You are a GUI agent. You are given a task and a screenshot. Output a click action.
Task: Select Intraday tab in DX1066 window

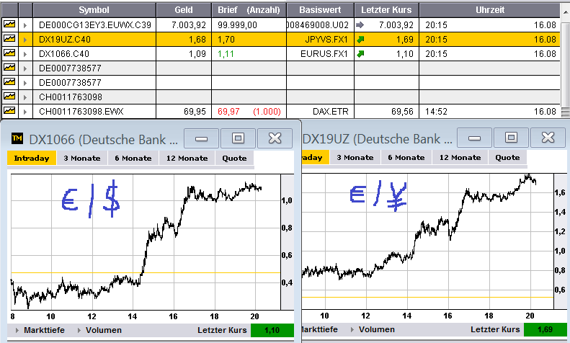(32, 158)
